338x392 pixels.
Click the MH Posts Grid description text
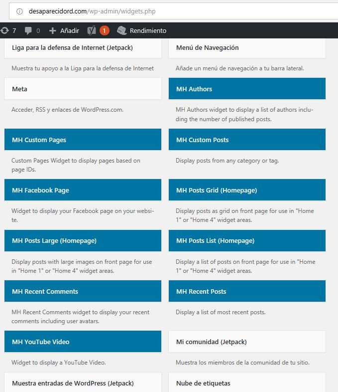(x=245, y=215)
